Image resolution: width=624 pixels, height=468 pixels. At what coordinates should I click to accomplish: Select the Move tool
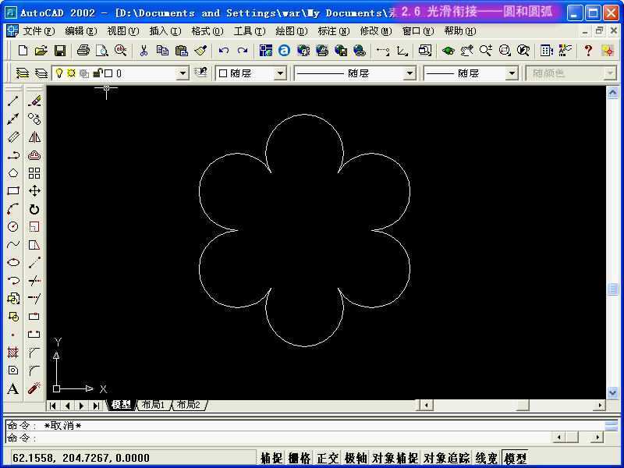pyautogui.click(x=34, y=190)
